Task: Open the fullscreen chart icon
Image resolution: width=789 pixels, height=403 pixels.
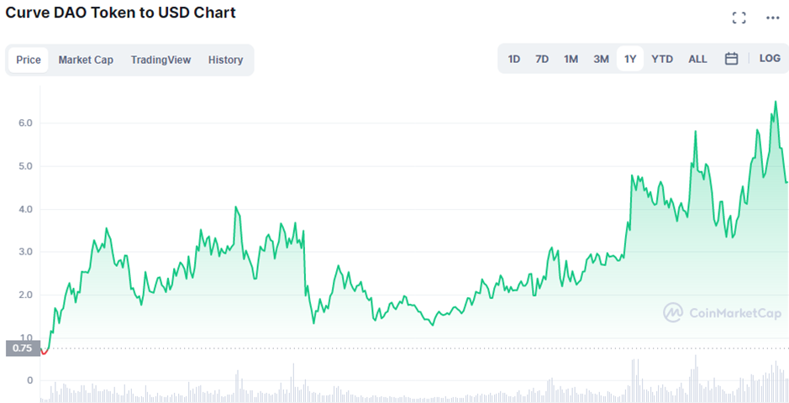Action: pos(739,18)
